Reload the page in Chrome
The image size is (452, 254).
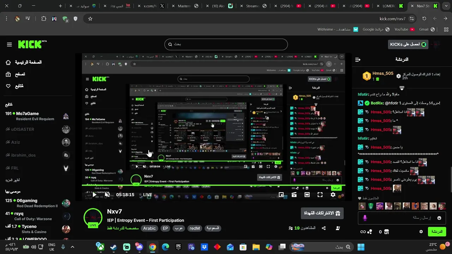424,19
